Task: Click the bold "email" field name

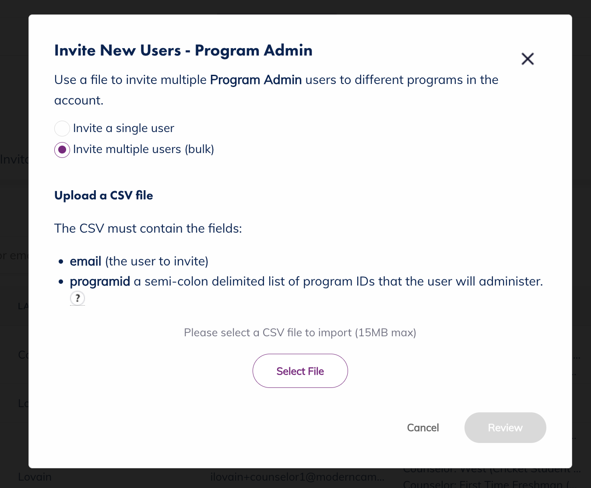Action: pyautogui.click(x=85, y=261)
